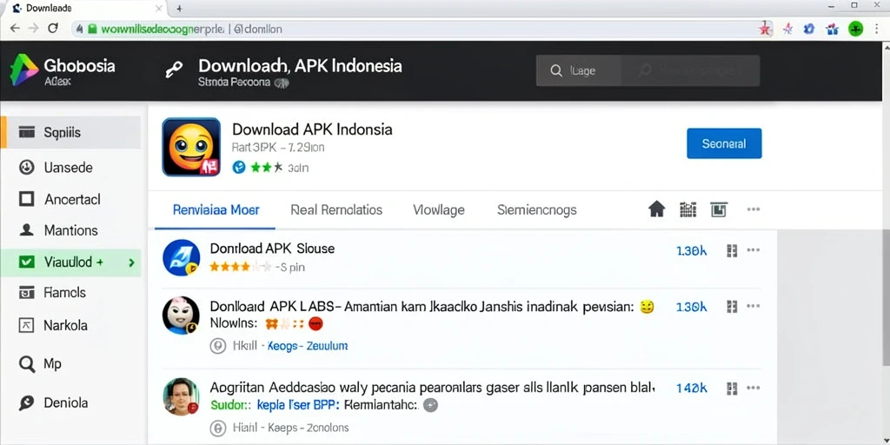
Task: Click the 1.30k count on Slouse row
Action: pos(691,251)
